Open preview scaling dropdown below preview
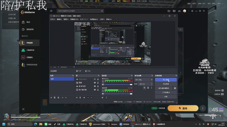227x127 pixels. coord(74,67)
